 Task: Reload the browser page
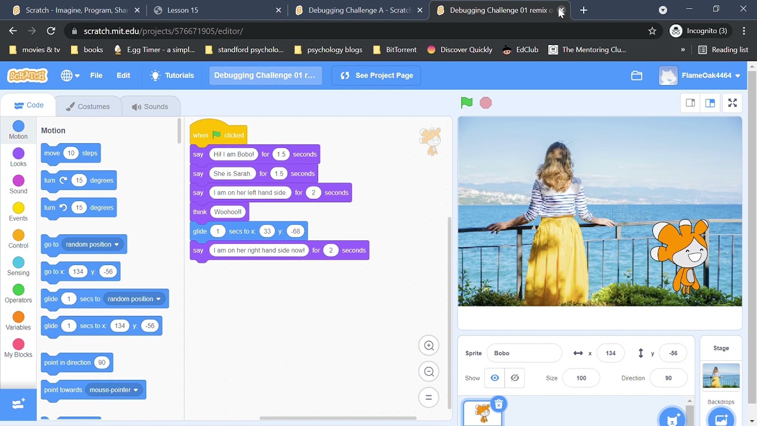[51, 31]
